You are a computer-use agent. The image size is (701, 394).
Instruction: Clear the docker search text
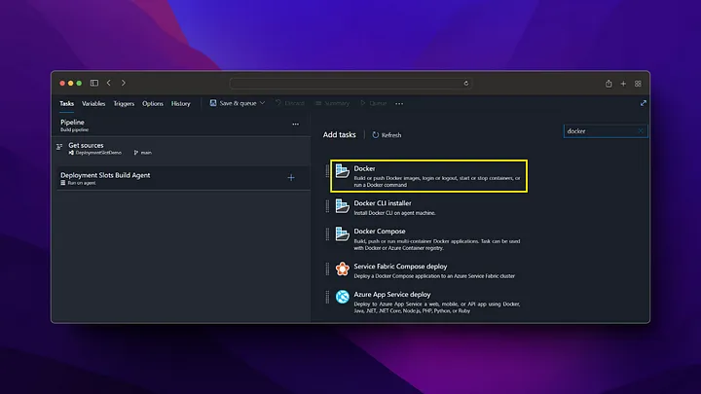click(x=641, y=131)
